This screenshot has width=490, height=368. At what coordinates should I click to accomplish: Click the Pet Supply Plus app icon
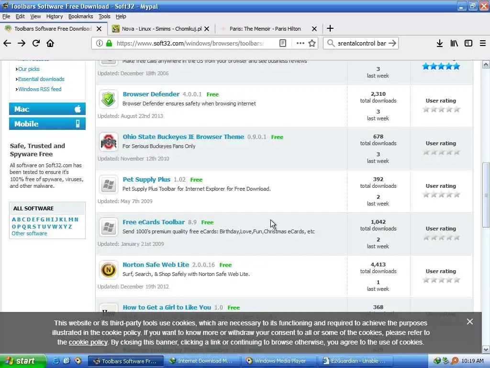pos(109,184)
